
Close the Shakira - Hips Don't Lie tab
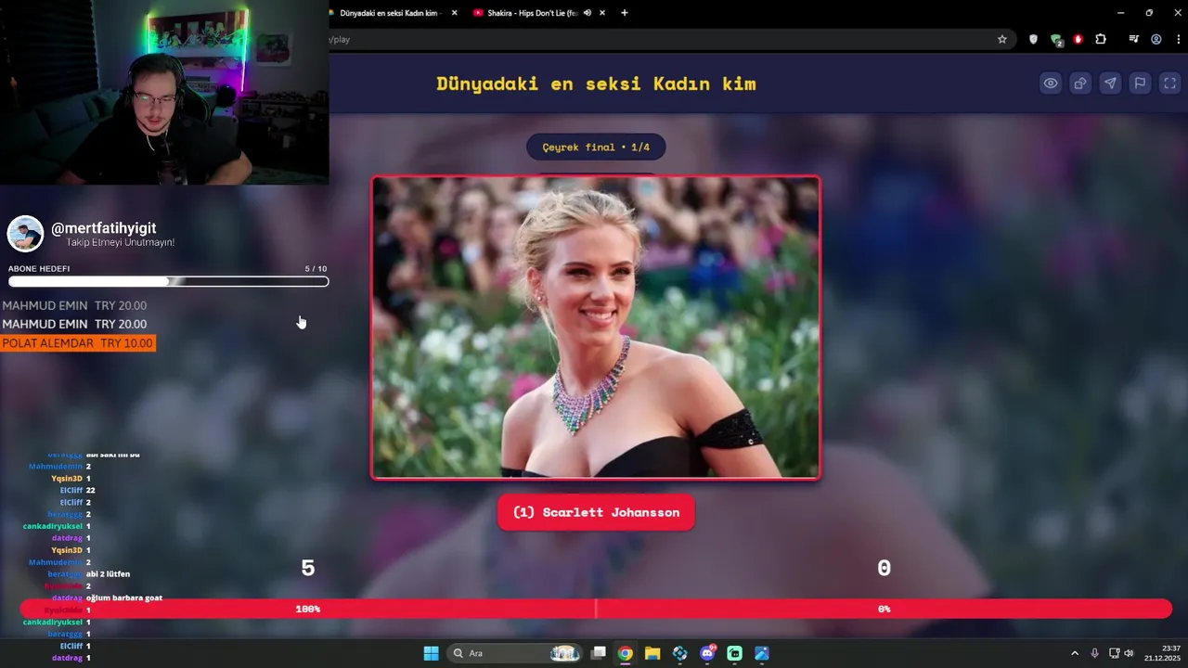(602, 13)
